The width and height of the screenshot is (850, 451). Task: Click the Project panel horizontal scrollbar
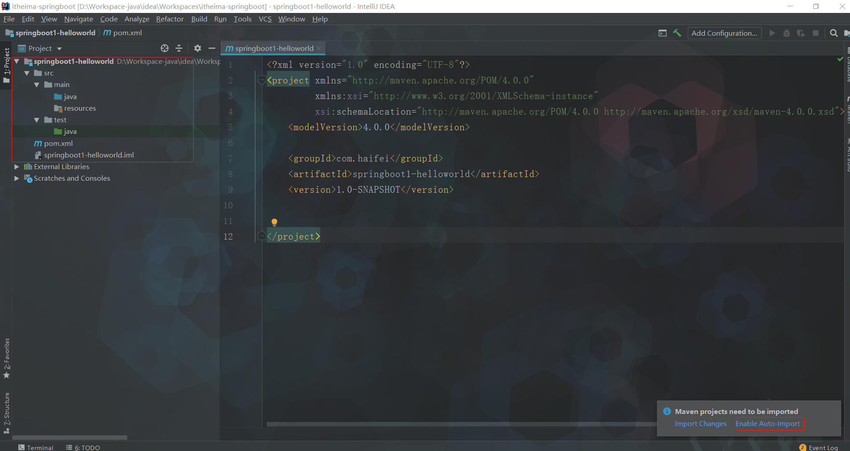tap(70, 438)
